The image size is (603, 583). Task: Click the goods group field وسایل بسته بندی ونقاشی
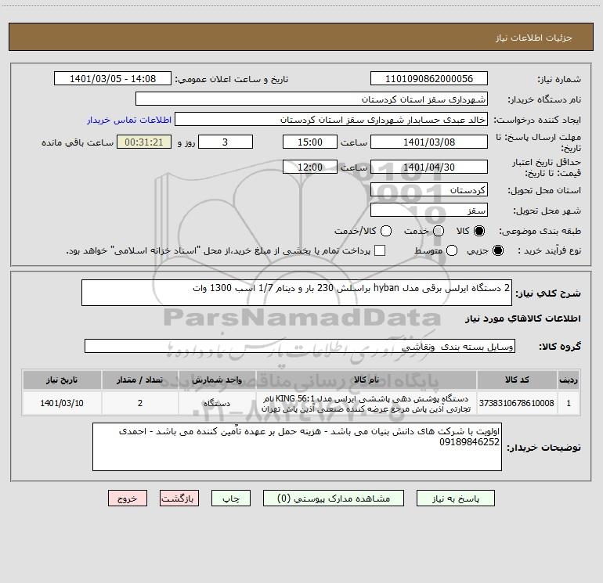300,346
